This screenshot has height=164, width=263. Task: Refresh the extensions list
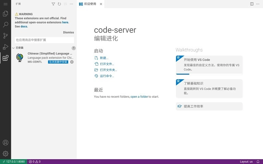pyautogui.click(x=59, y=4)
